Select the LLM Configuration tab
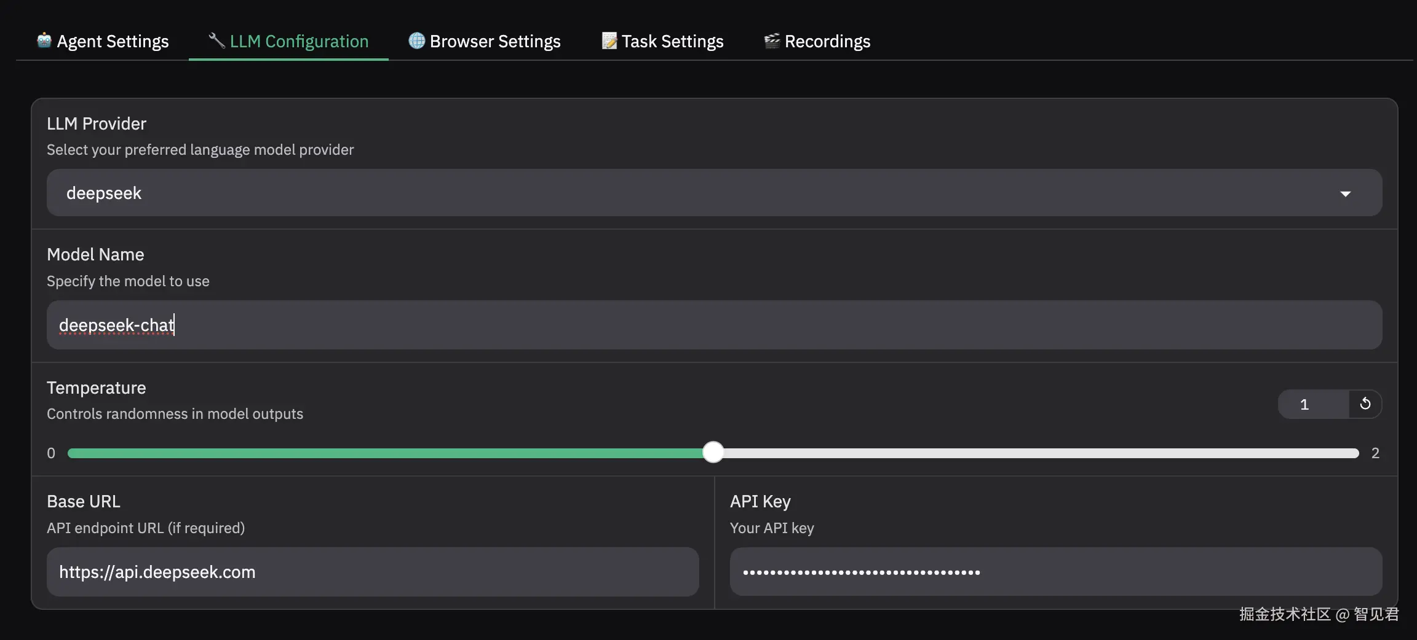 click(288, 41)
